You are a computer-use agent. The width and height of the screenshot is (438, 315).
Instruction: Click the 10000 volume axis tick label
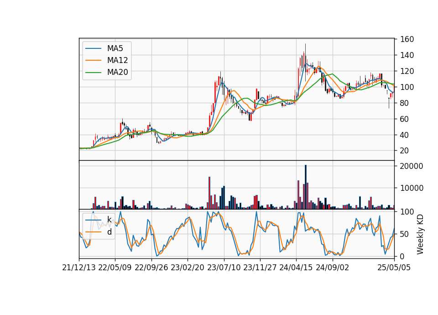pos(412,189)
